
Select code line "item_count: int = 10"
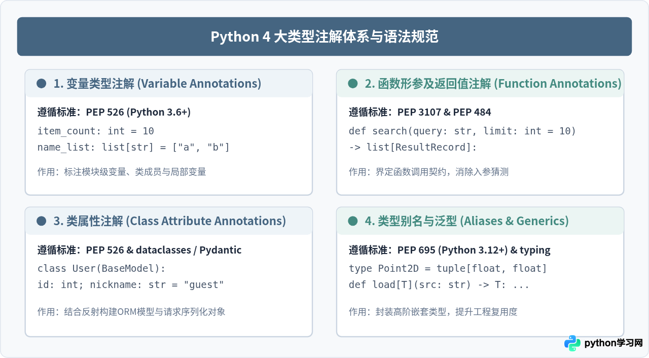(96, 131)
